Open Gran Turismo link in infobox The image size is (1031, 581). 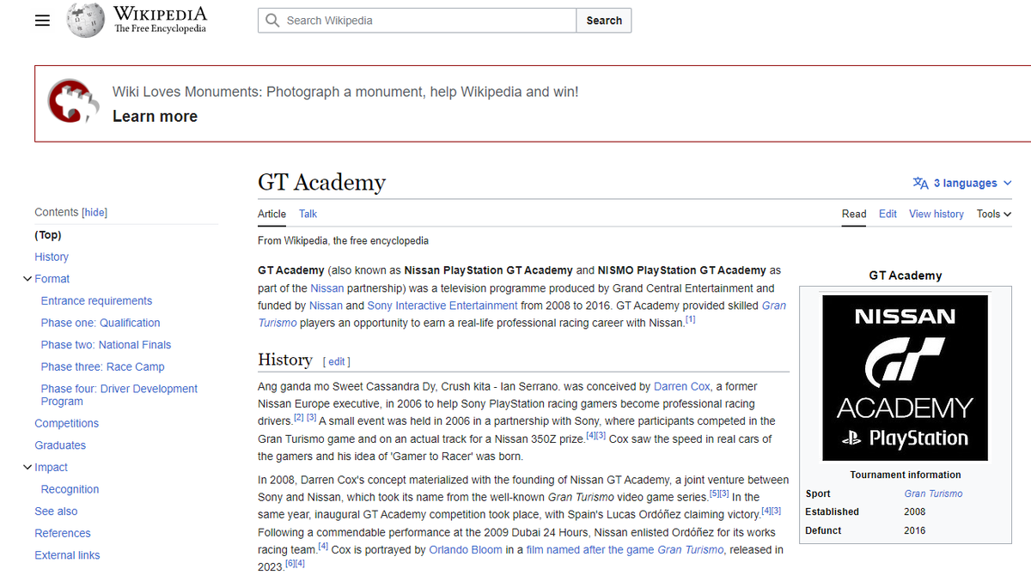coord(933,493)
